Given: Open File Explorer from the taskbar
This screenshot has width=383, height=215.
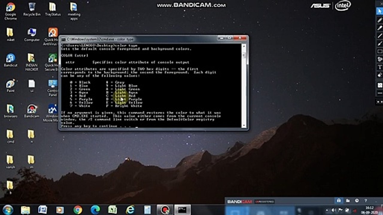Looking at the screenshot, I should [25, 210].
